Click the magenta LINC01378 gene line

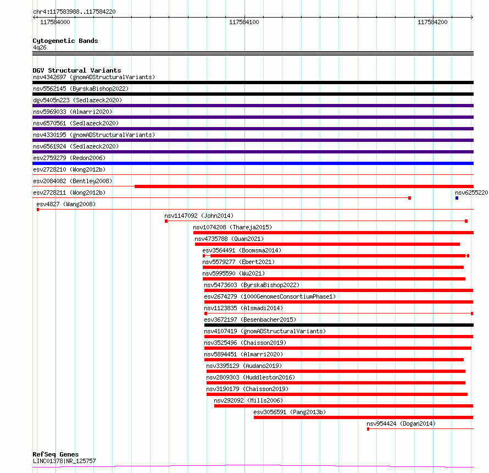tap(253, 466)
